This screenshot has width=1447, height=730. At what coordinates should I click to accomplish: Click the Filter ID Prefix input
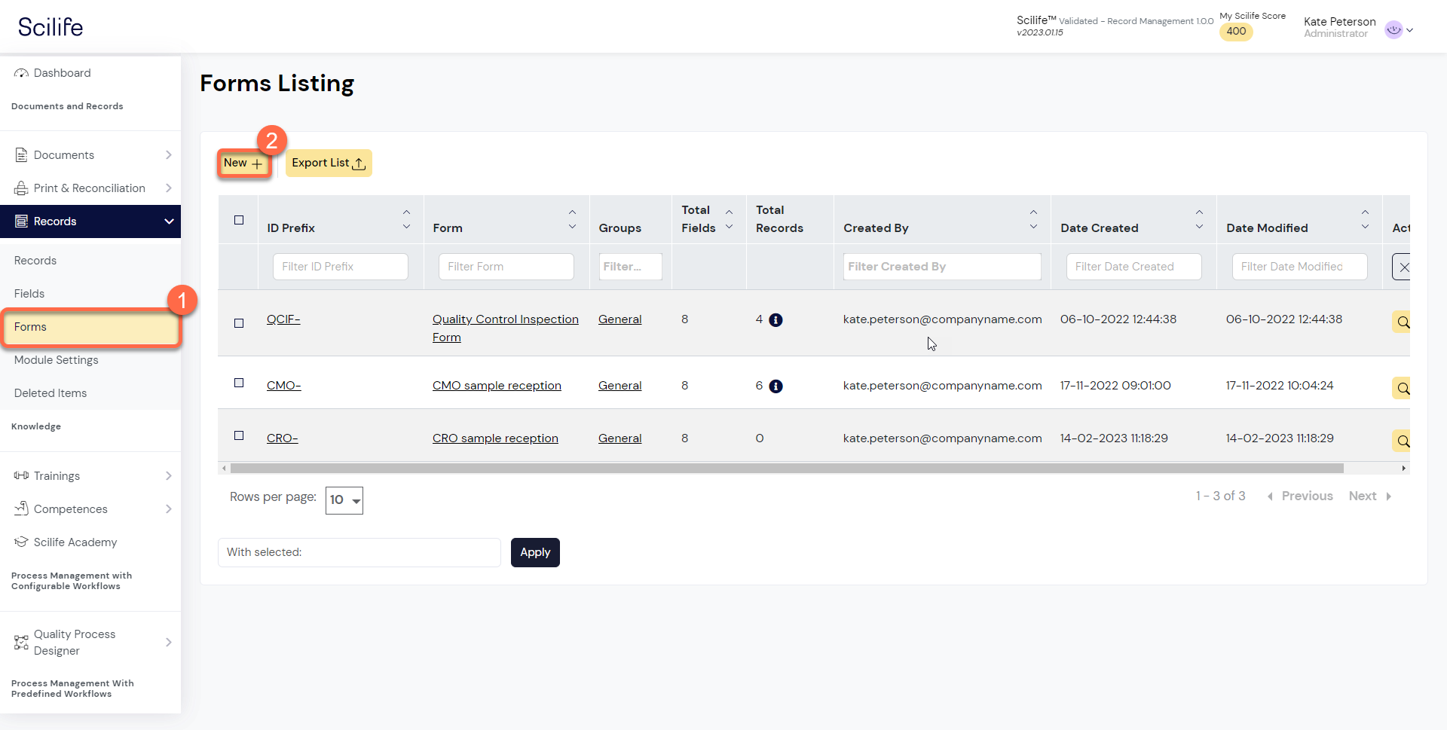point(341,267)
